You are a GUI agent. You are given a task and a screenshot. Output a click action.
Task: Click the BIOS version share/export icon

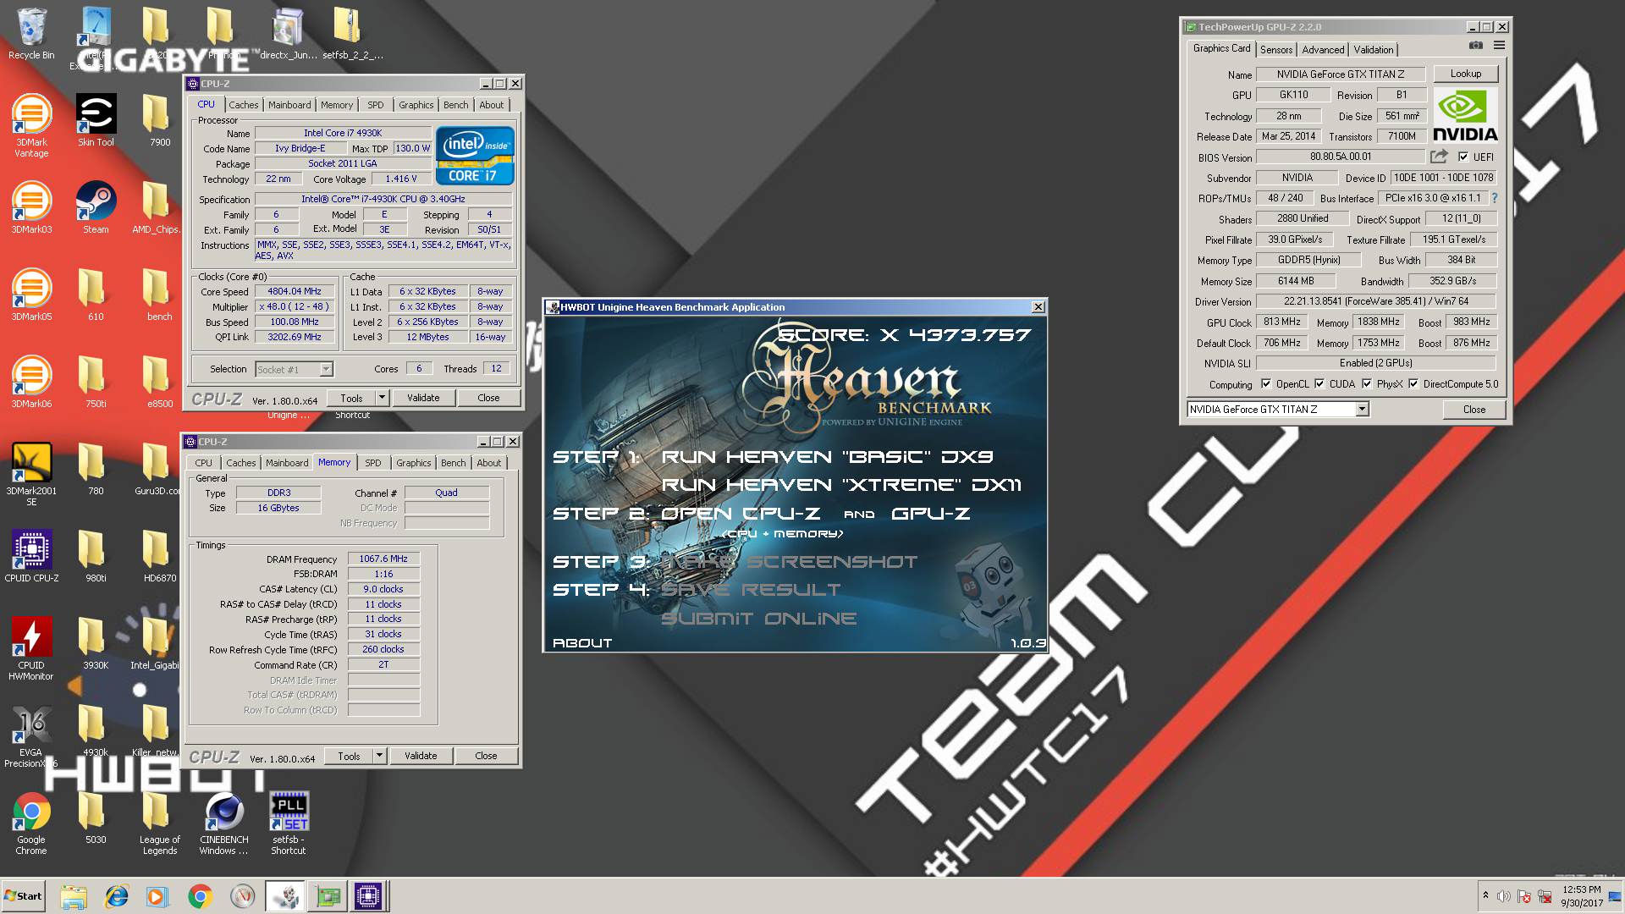pos(1439,157)
